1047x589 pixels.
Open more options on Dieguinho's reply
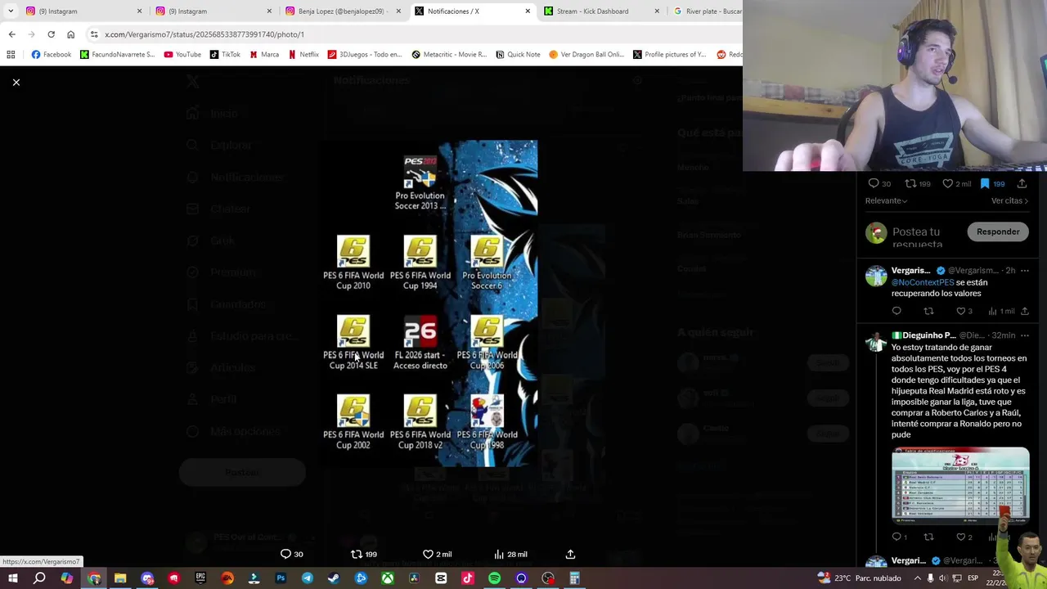coord(1024,335)
